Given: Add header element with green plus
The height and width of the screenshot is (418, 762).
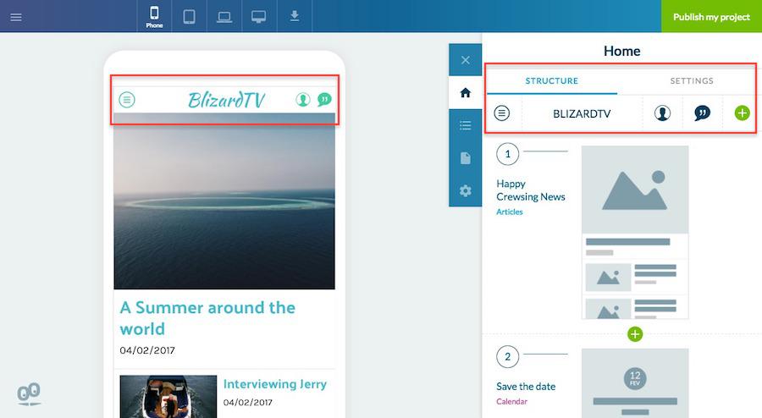Looking at the screenshot, I should coord(742,113).
